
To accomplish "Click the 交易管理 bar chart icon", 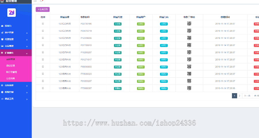I will tap(2, 46).
